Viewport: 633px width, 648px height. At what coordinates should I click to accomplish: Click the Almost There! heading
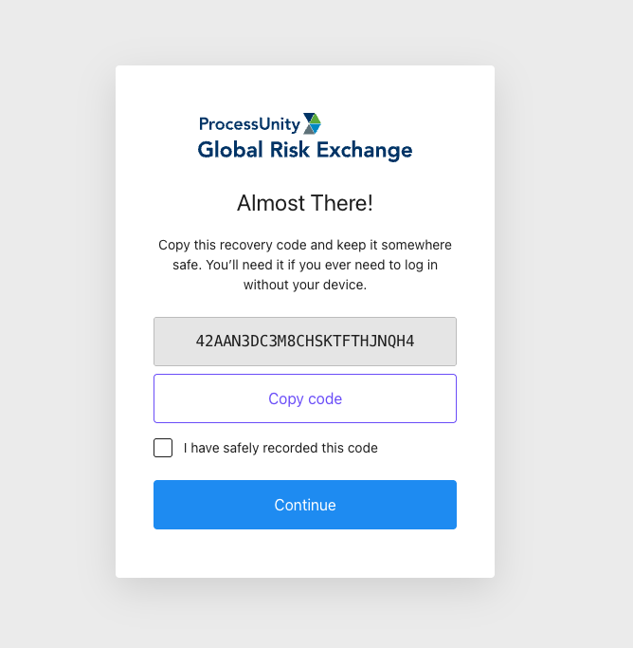click(305, 203)
